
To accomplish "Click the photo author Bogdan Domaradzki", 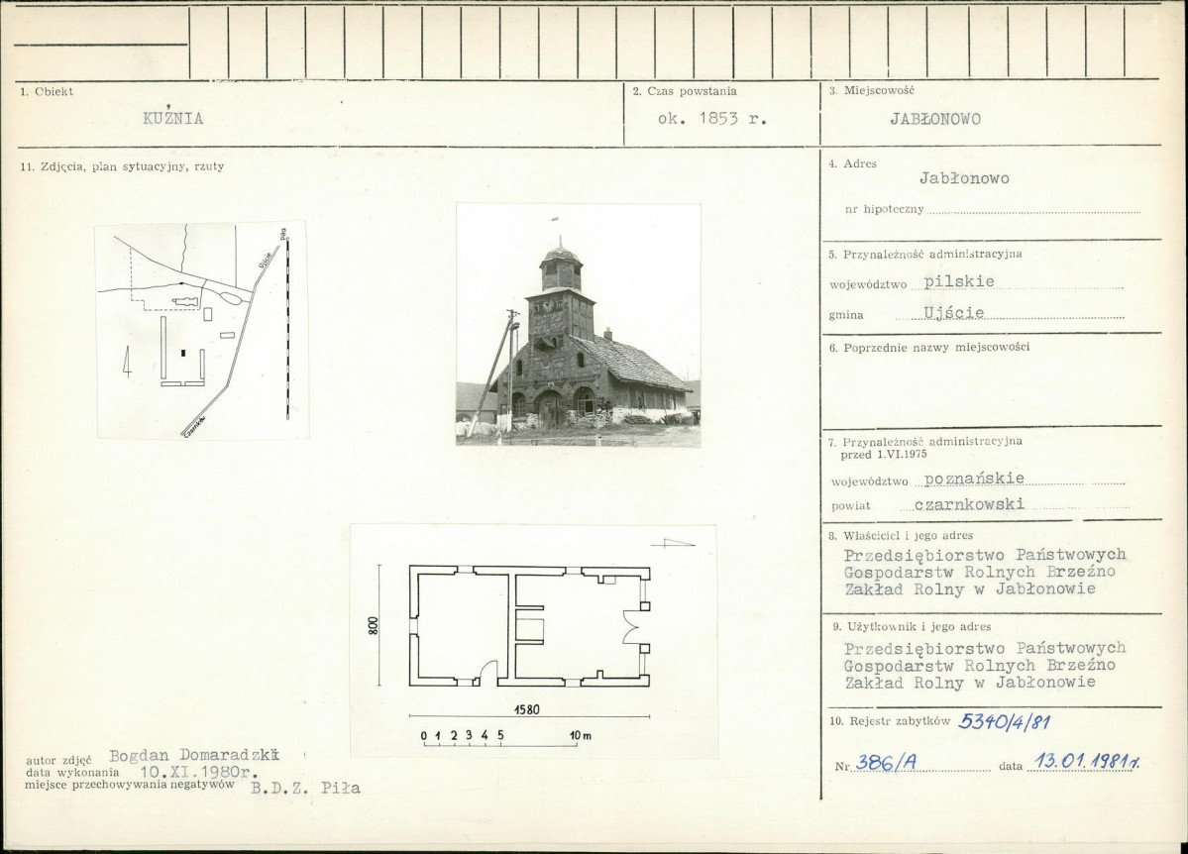I will [x=194, y=756].
